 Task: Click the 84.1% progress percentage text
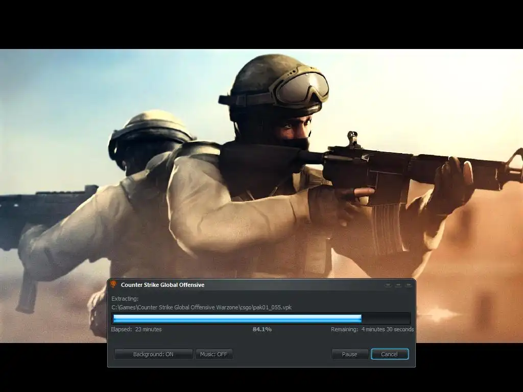[262, 329]
